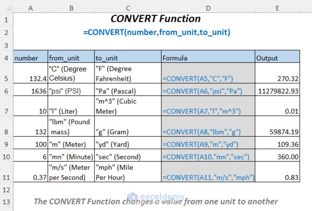Screen dimensions: 312x211
Task: Select row 2 header
Action: [7, 32]
